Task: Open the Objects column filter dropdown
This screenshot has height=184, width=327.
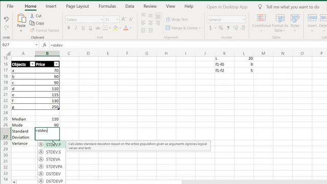Action: 32,64
